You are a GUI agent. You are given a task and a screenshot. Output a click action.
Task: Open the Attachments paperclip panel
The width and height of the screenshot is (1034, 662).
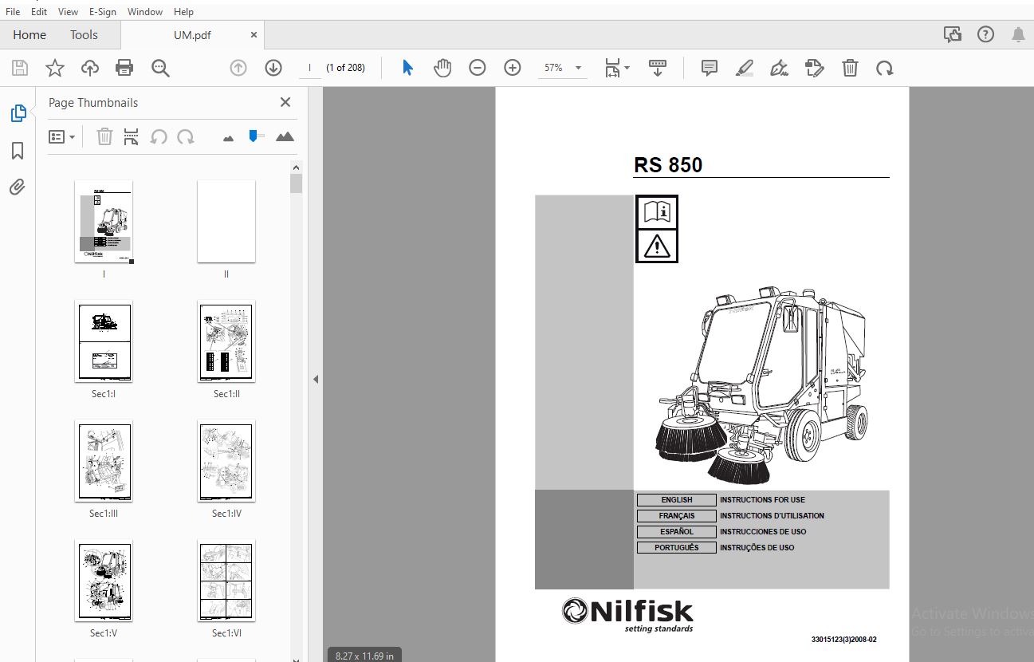(18, 187)
